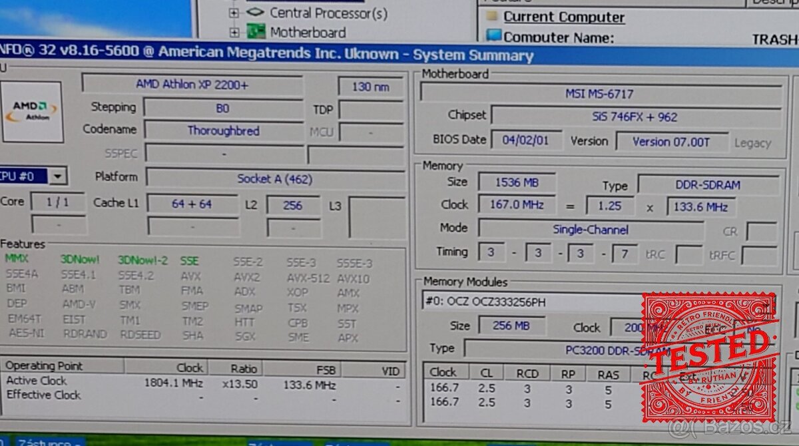The height and width of the screenshot is (446, 799).
Task: Click the AES-NI feature label
Action: click(x=27, y=333)
